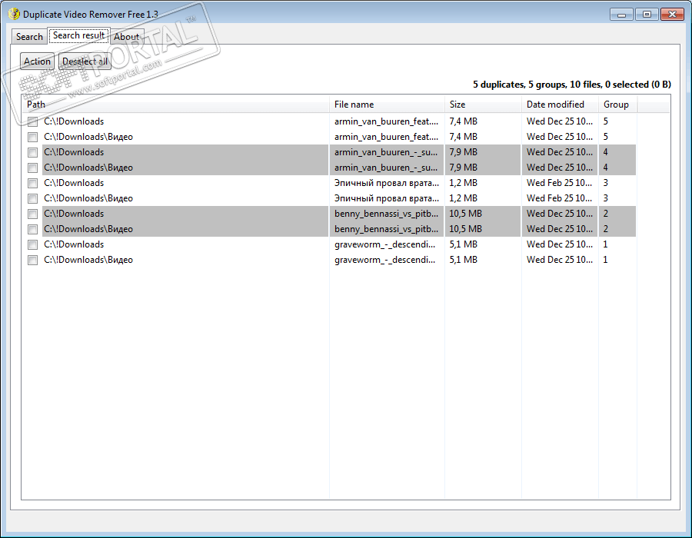Select second armin_van_buuren_-_su file name
692x538 pixels.
pos(386,168)
